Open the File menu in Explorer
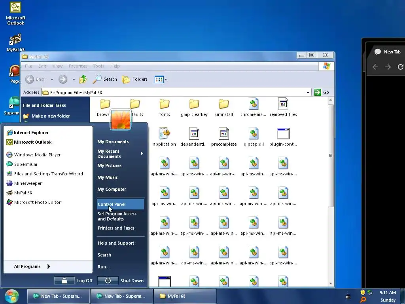Viewport: 405px width, 304px height. click(28, 66)
